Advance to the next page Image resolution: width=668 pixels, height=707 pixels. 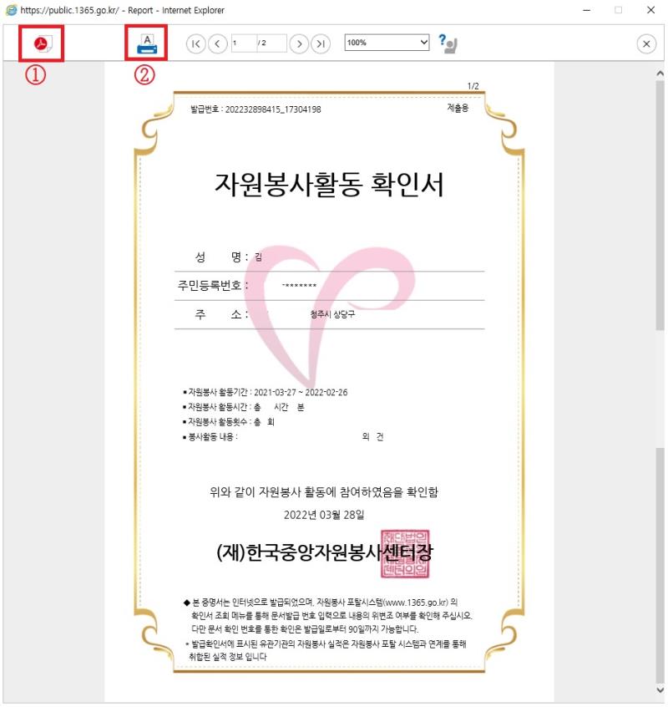[299, 43]
